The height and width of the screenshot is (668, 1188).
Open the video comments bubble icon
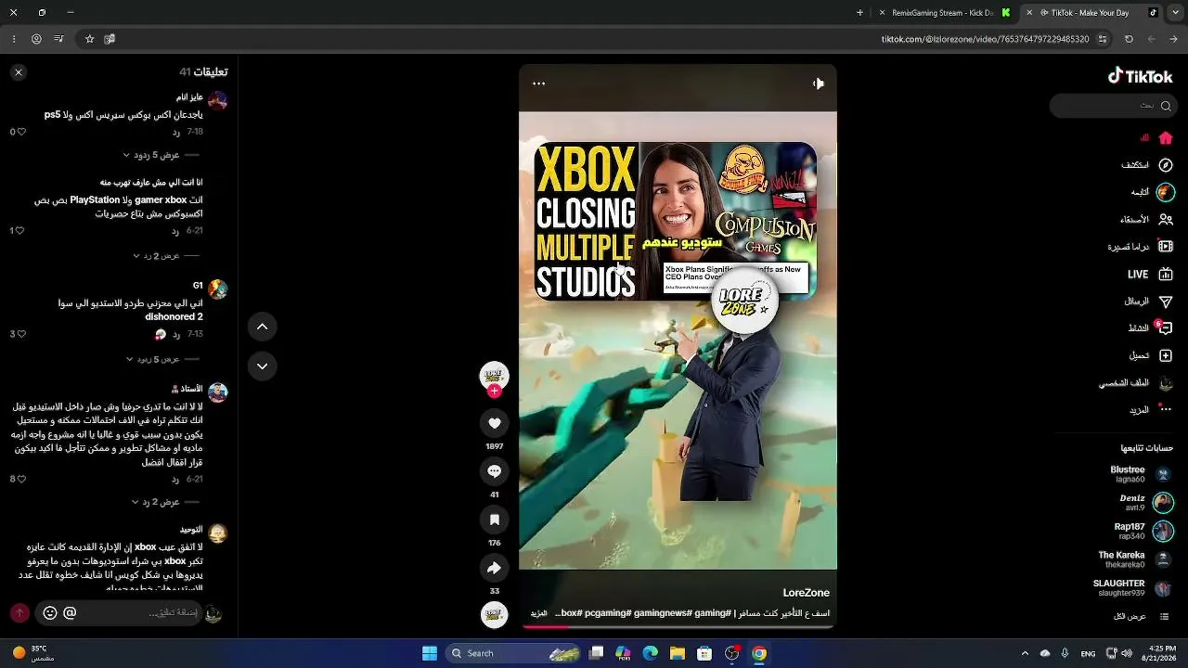click(x=494, y=471)
